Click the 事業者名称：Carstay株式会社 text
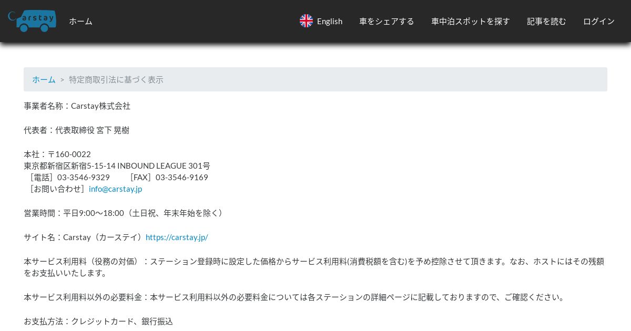Image resolution: width=631 pixels, height=331 pixels. coord(77,106)
